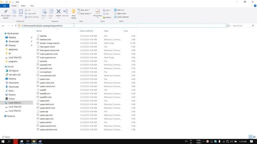
Task: Open the File menu tab
Action: [x=4, y=6]
